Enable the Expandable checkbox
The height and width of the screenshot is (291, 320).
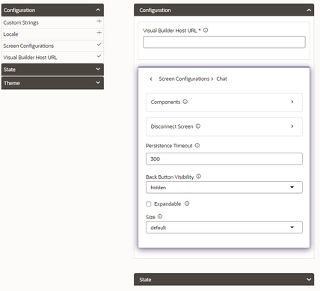[149, 204]
